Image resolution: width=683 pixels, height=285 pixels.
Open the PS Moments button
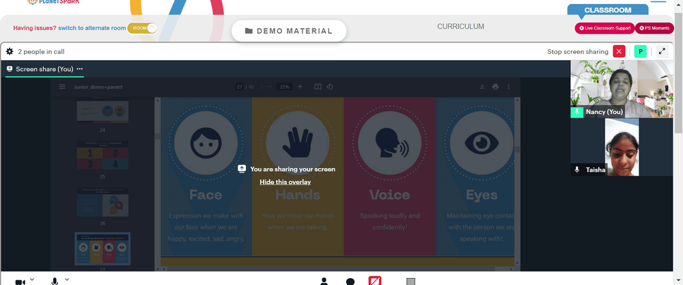coord(654,28)
